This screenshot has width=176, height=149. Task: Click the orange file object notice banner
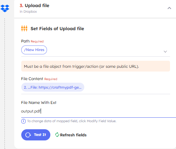click(x=95, y=66)
